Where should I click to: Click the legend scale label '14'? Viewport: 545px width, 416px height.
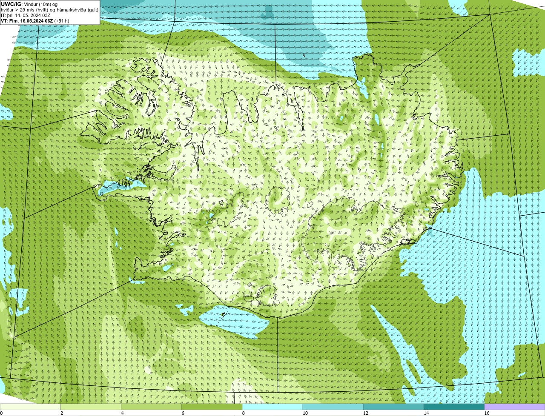(426, 413)
